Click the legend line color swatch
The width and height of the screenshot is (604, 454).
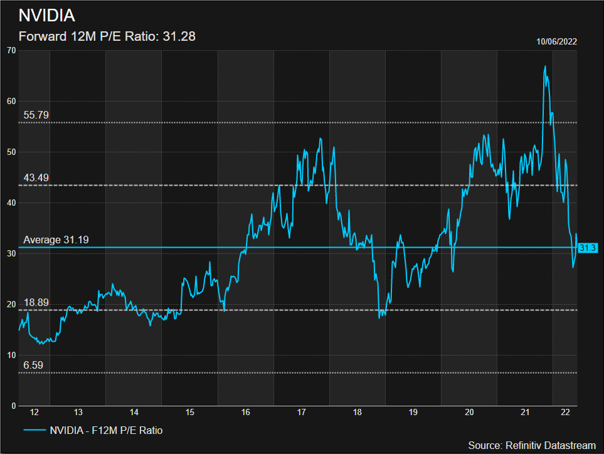34,430
